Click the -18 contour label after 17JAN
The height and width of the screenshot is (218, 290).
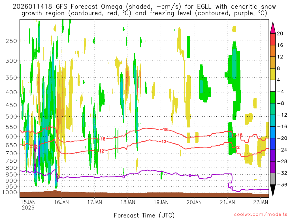point(102,139)
